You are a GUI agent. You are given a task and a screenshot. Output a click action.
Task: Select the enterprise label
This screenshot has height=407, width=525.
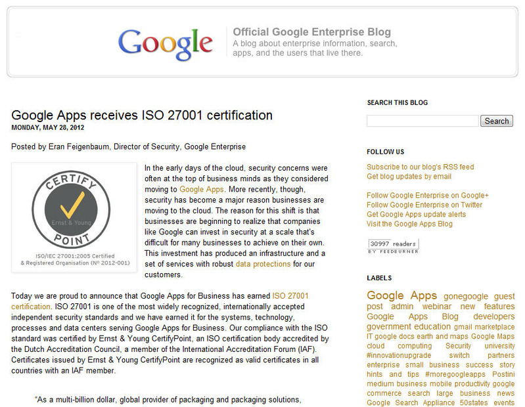[x=383, y=365]
